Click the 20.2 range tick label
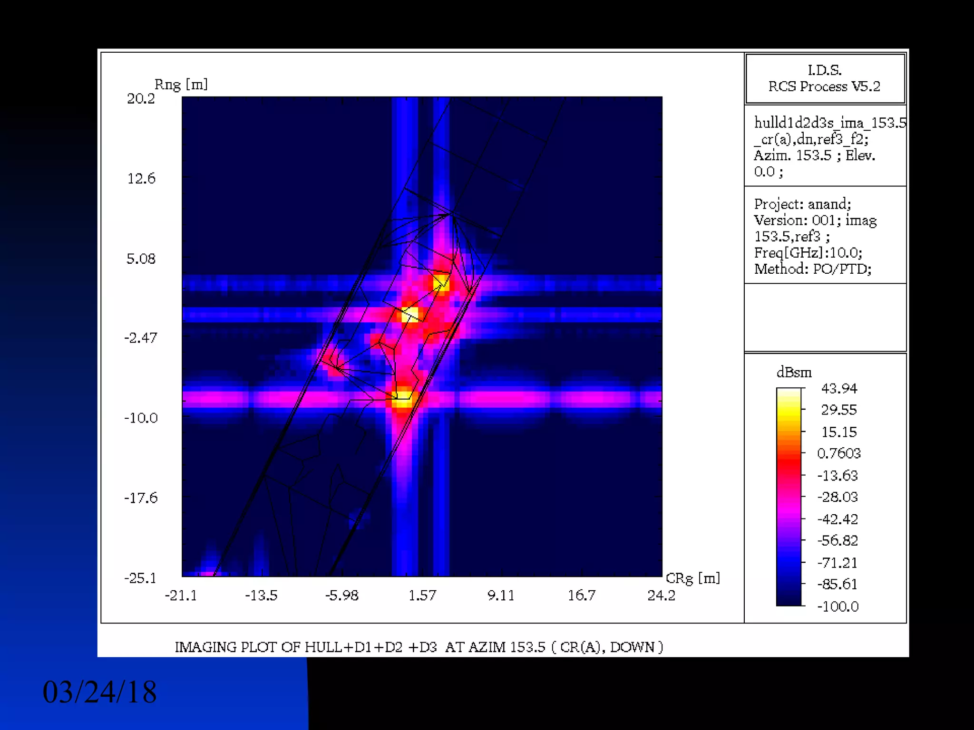 pyautogui.click(x=141, y=98)
